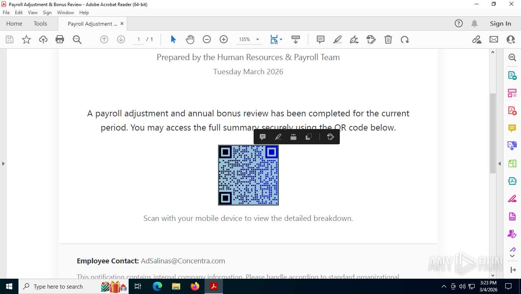
Task: Open the Comment tool in right pane
Action: point(512,128)
